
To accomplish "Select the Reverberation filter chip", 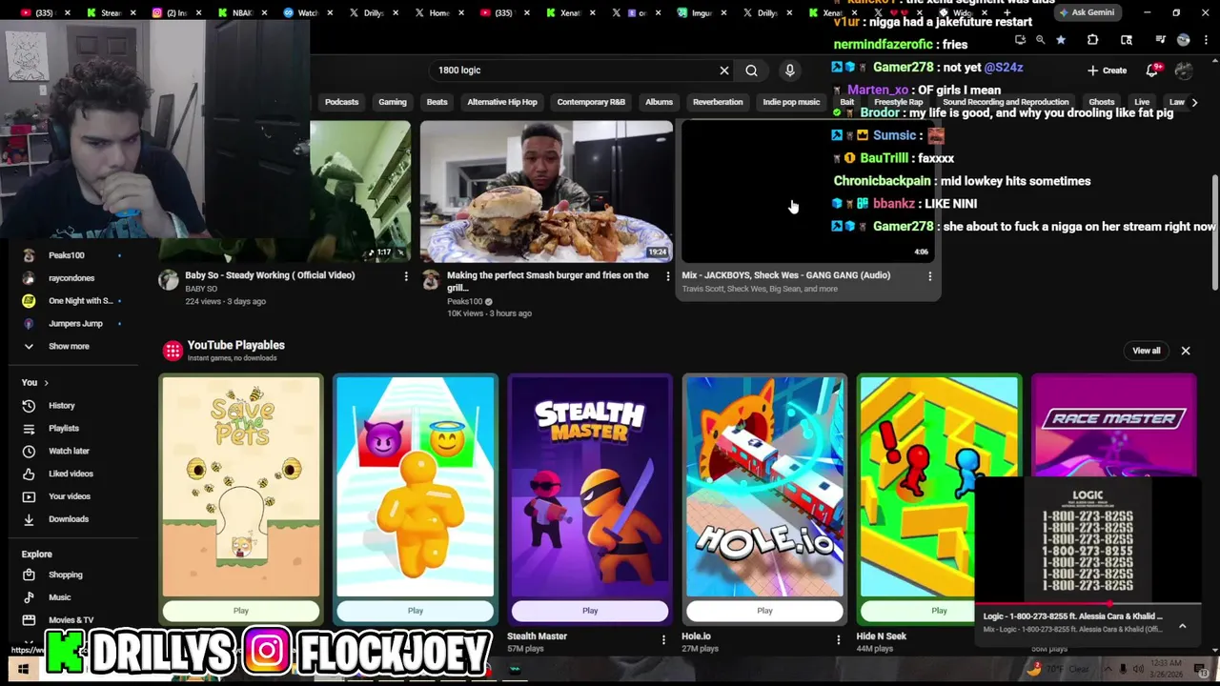I will click(x=718, y=102).
